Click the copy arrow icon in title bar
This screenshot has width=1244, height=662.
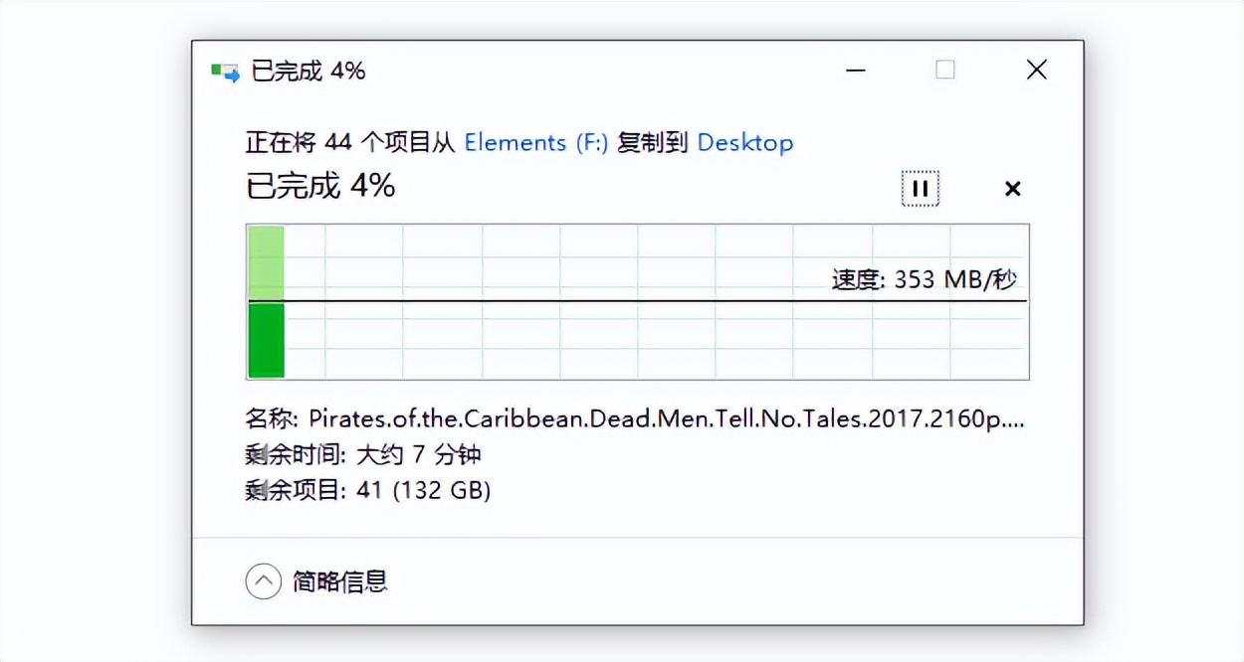pos(225,70)
